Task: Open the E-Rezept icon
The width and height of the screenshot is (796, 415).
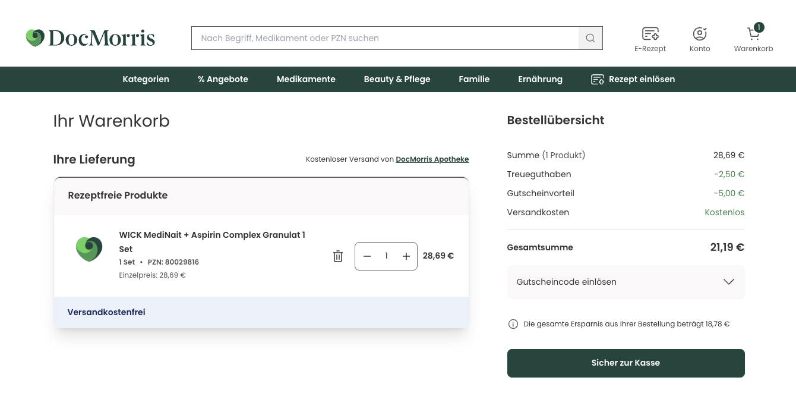Action: coord(650,34)
